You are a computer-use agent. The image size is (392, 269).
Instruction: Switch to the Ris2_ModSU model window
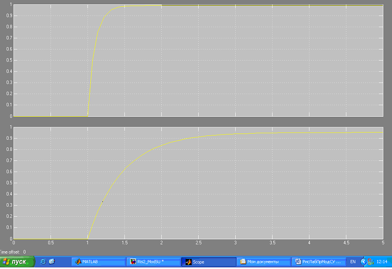coord(153,262)
